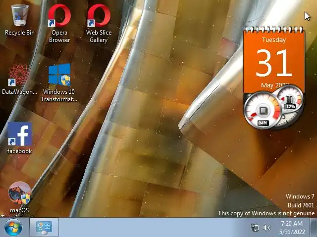
Task: Open the Recycle Bin desktop icon
Action: click(x=20, y=20)
